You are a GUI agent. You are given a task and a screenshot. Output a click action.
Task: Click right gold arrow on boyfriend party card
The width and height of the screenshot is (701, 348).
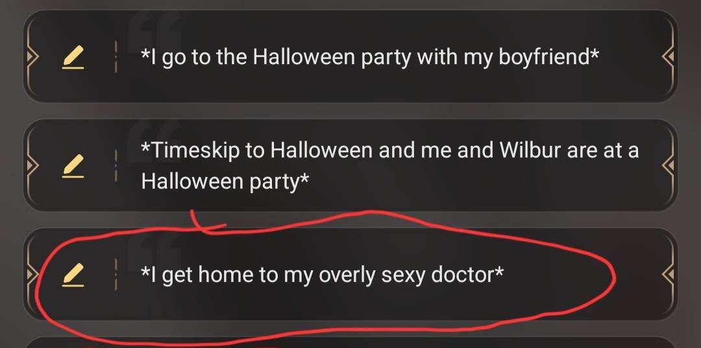pyautogui.click(x=668, y=56)
